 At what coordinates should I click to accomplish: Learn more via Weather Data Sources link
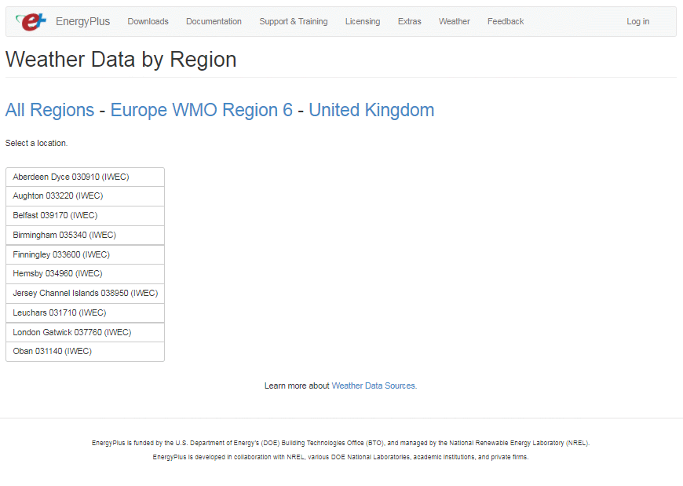pyautogui.click(x=373, y=386)
